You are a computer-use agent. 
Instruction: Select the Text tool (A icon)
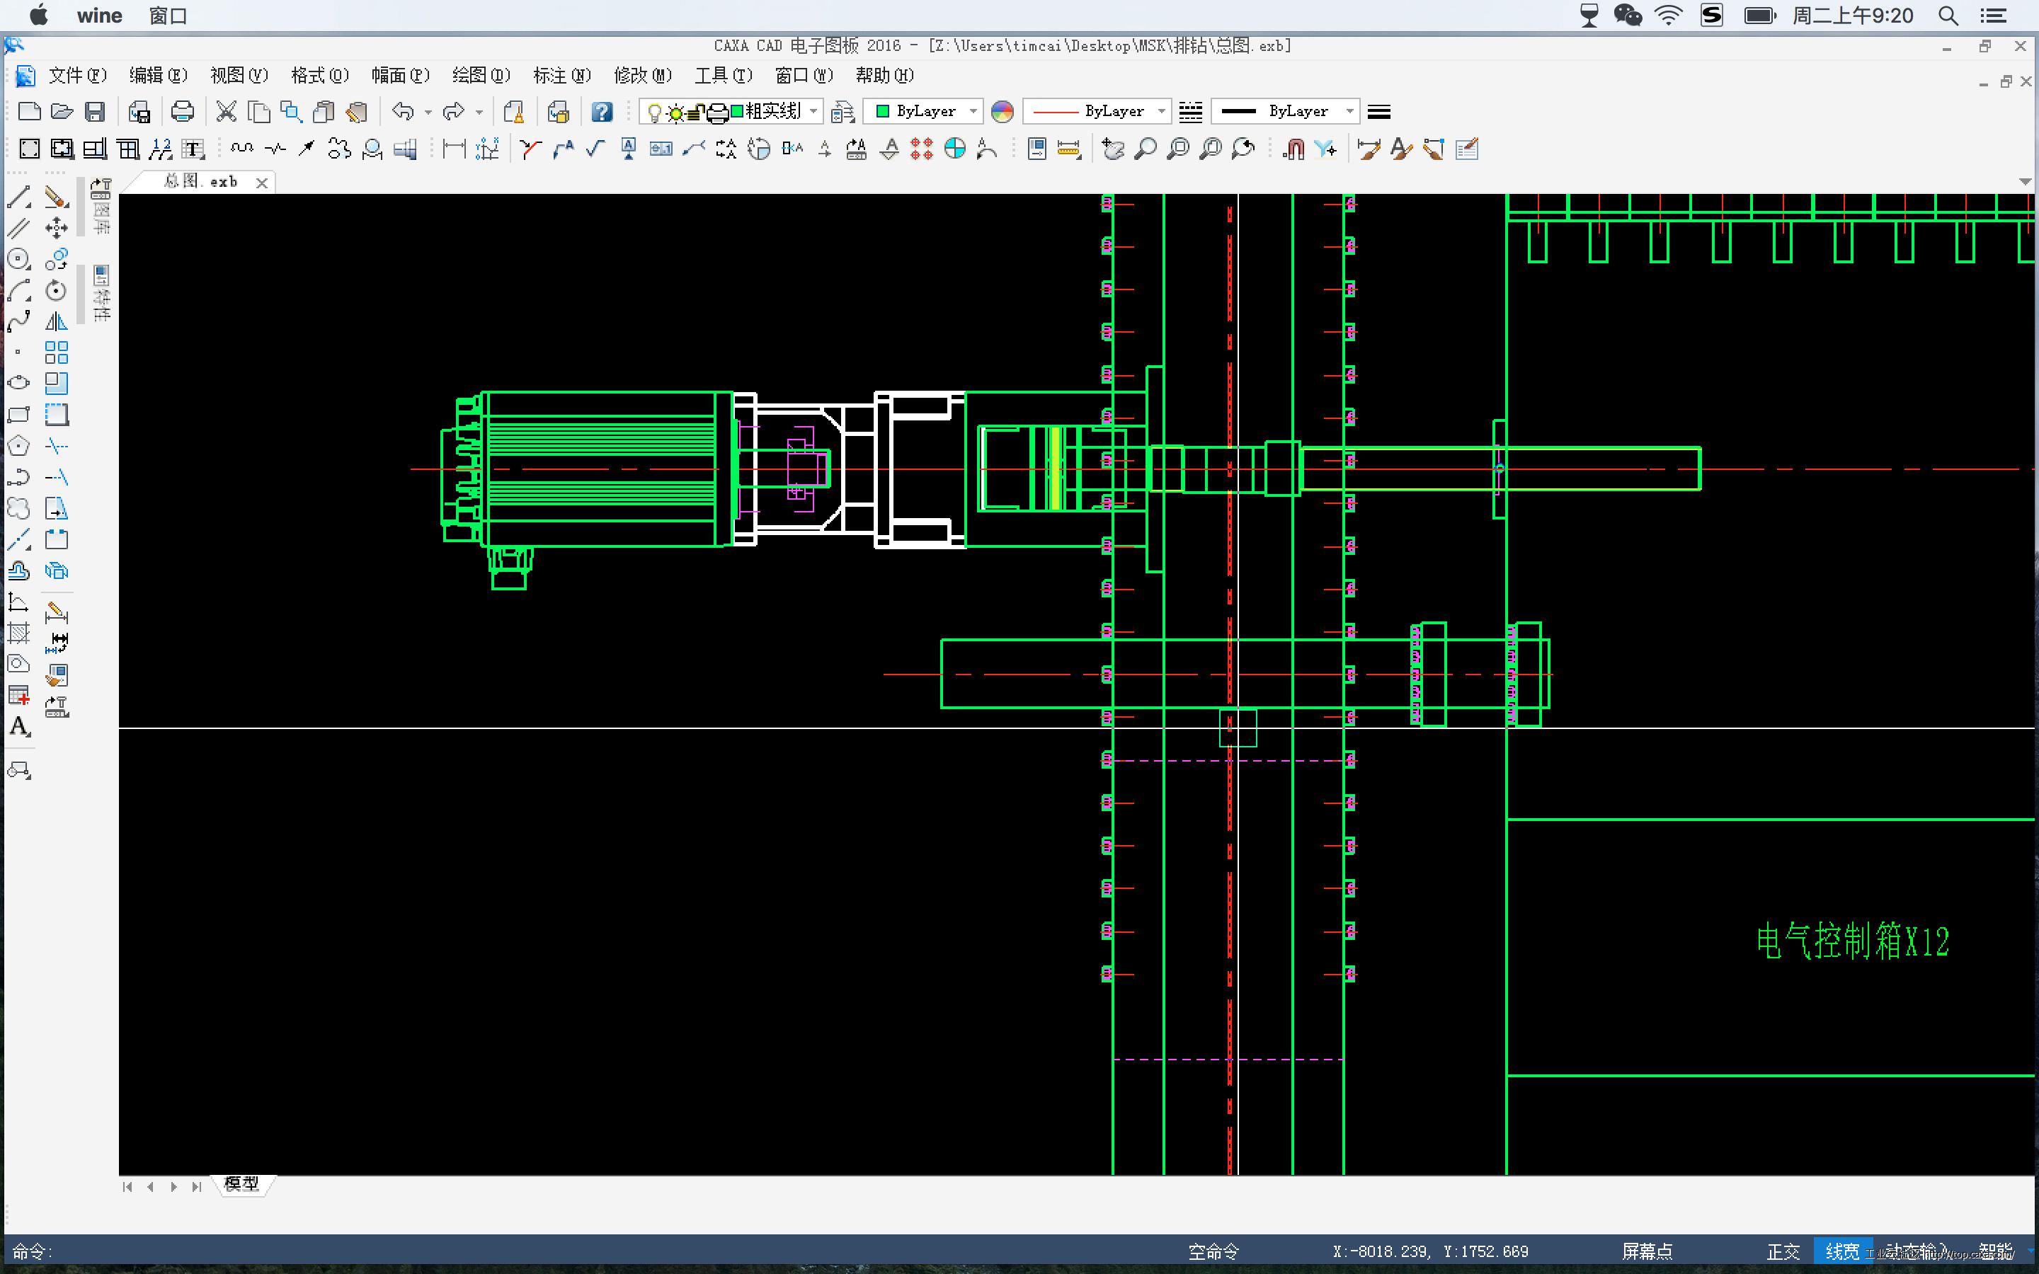tap(18, 726)
